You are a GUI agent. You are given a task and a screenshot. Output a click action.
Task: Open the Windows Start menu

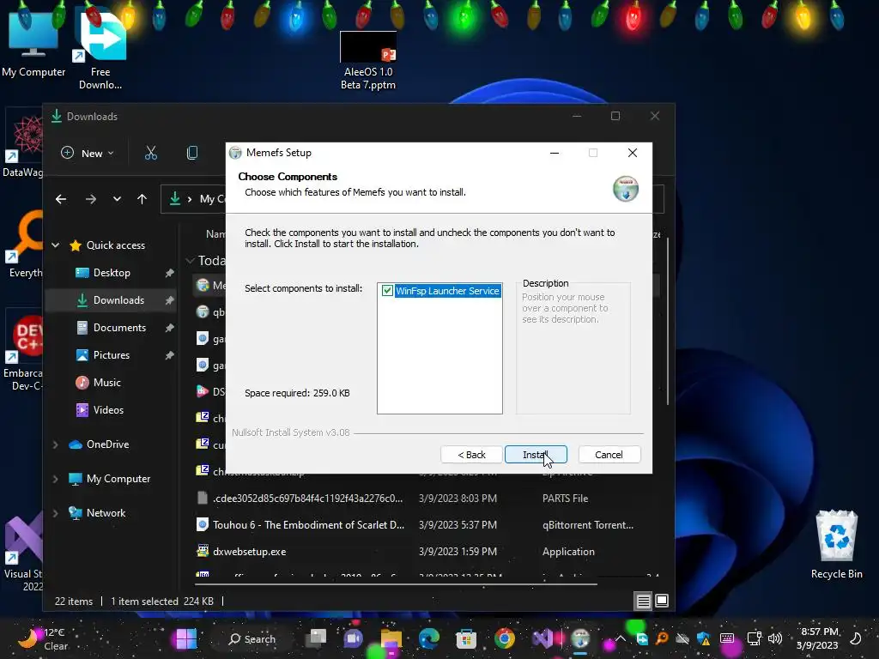click(x=186, y=638)
